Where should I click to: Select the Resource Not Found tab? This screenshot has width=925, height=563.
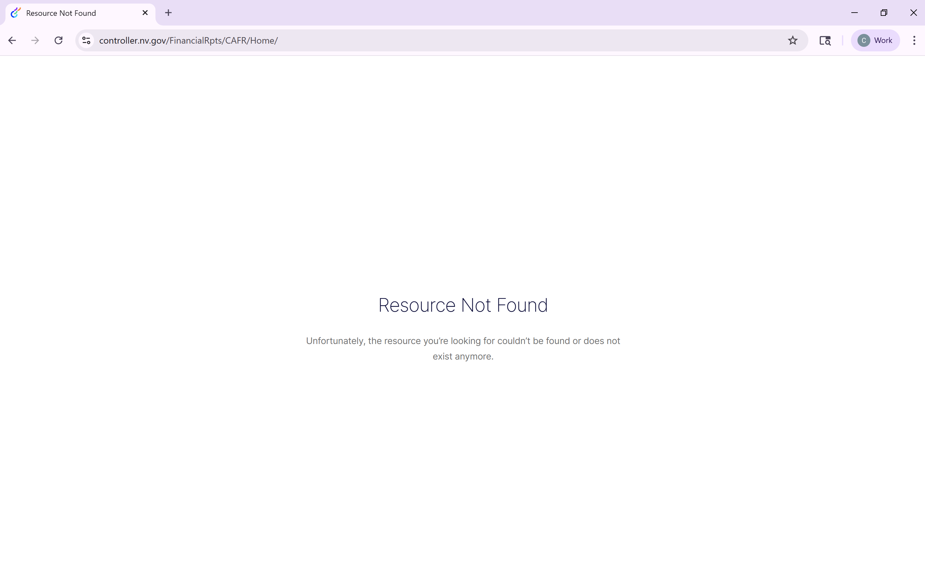80,14
